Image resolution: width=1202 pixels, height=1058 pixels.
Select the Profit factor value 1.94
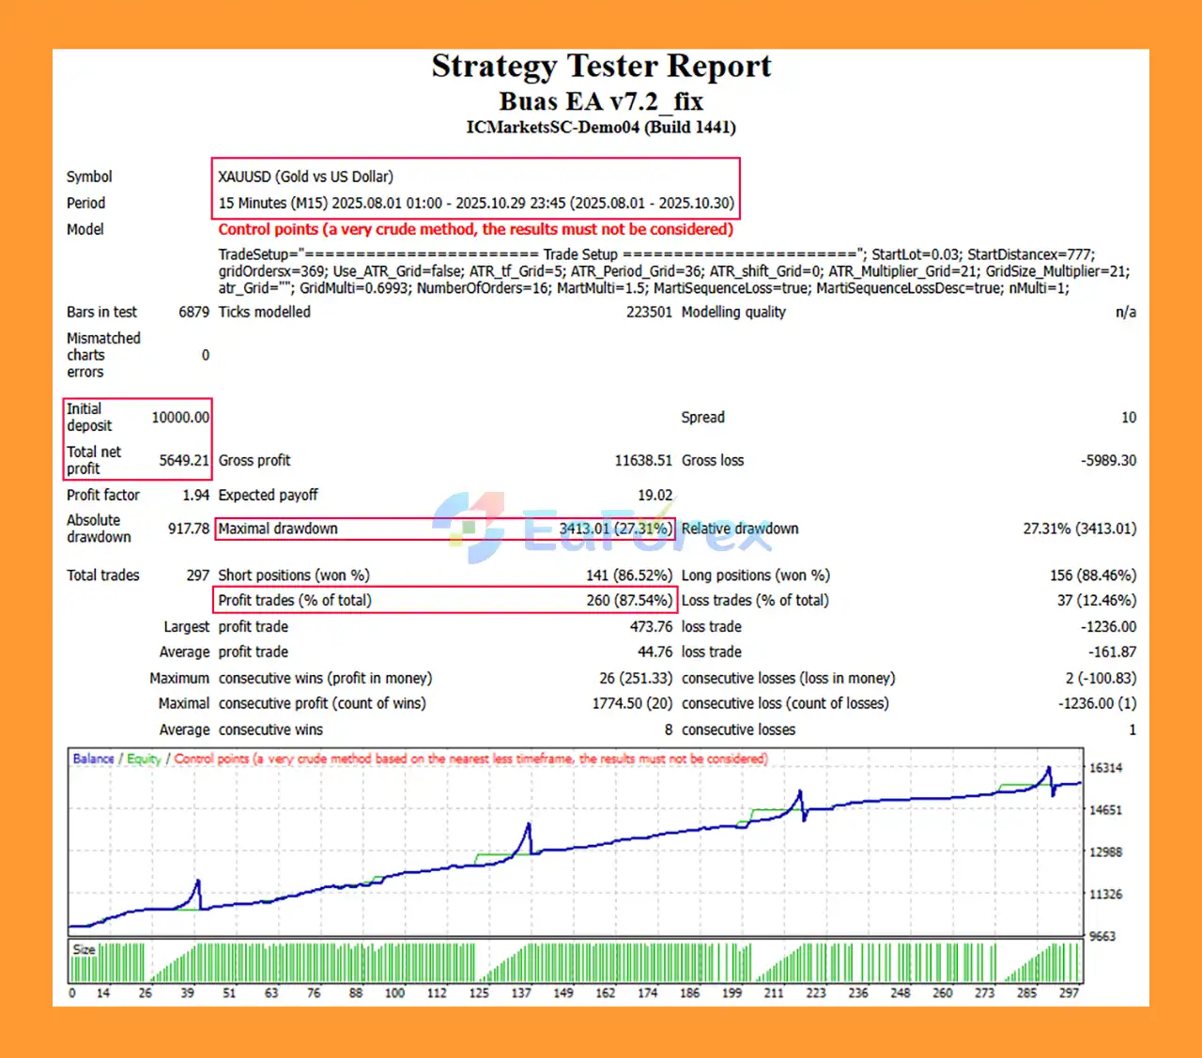point(195,495)
